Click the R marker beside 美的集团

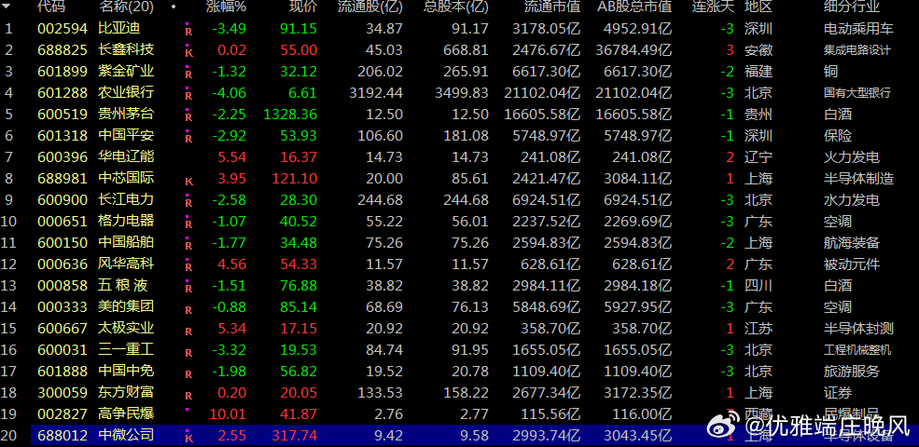click(x=188, y=310)
